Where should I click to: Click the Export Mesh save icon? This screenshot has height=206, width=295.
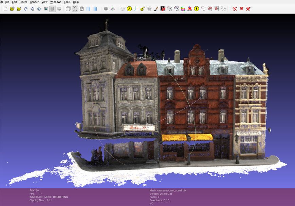pos(39,8)
